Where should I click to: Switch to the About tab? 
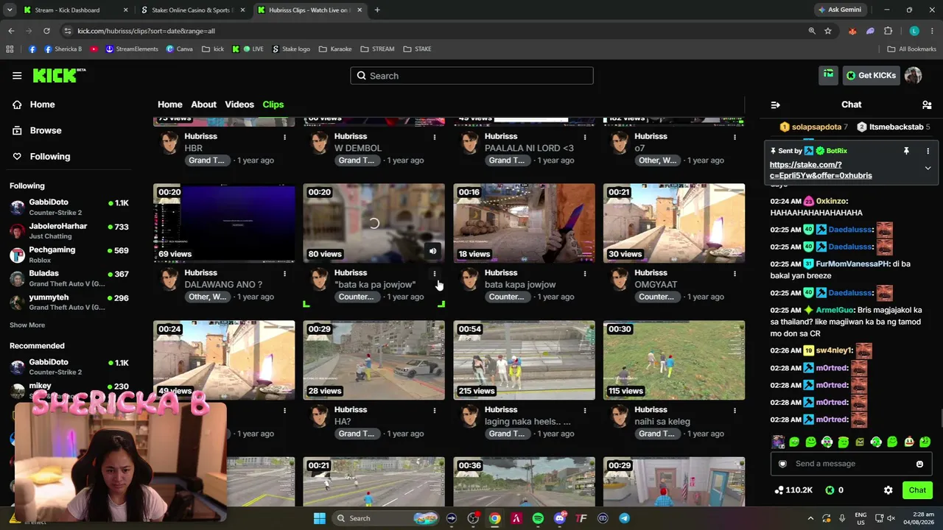pos(204,105)
